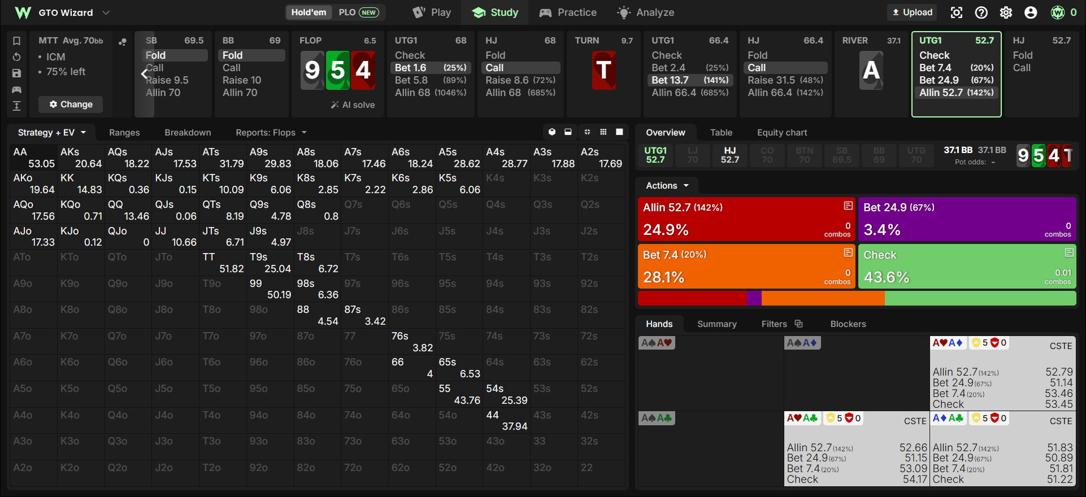Click the Change settings button

click(x=71, y=104)
